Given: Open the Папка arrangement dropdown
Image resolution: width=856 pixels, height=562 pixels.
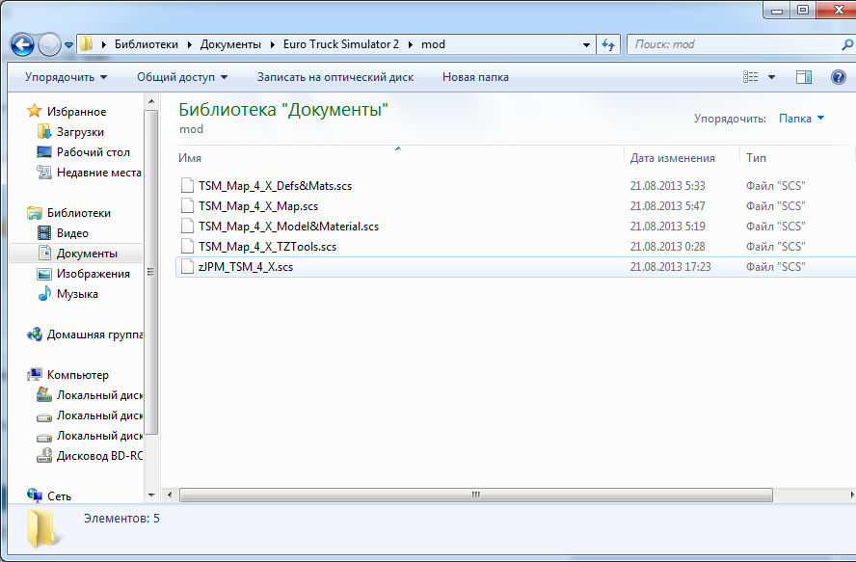Looking at the screenshot, I should point(801,119).
